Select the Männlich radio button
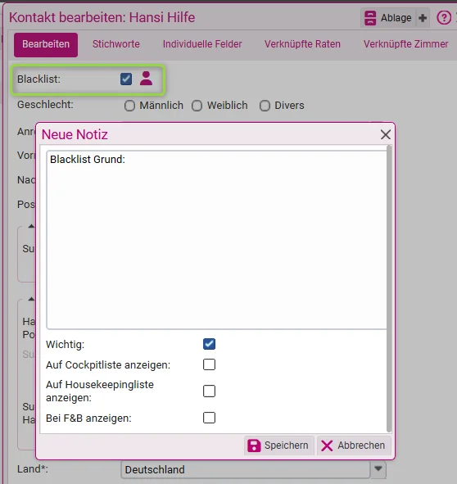Viewport: 457px width, 484px height. [x=129, y=106]
